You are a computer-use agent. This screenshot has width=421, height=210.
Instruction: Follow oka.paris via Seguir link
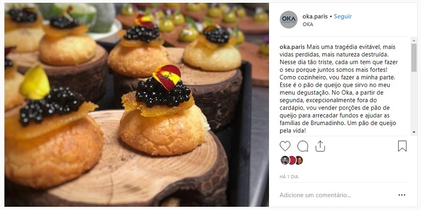(342, 16)
